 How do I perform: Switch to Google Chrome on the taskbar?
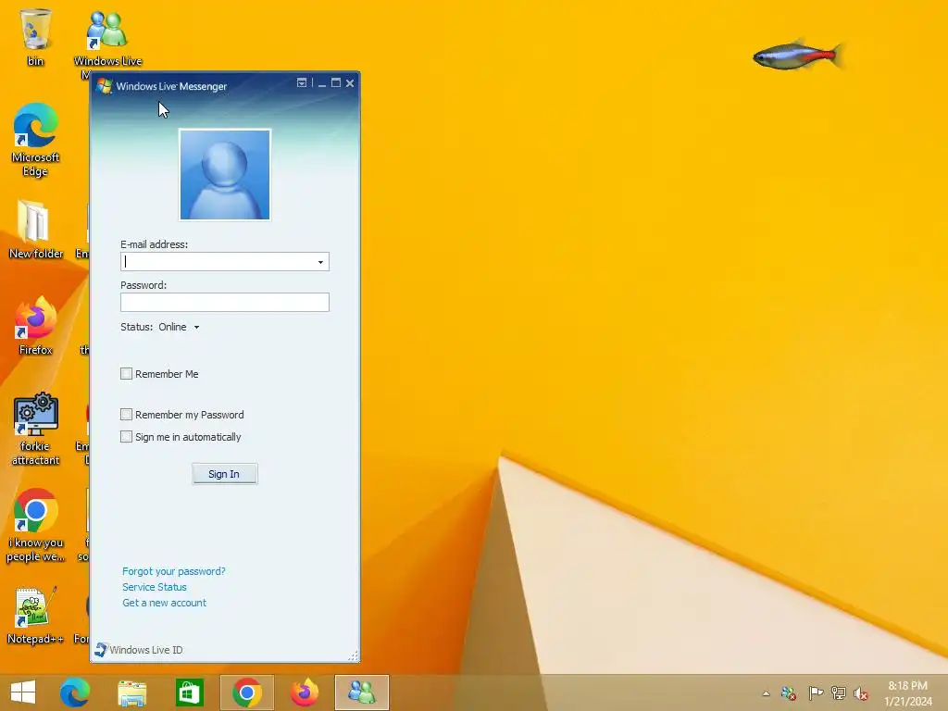coord(246,692)
